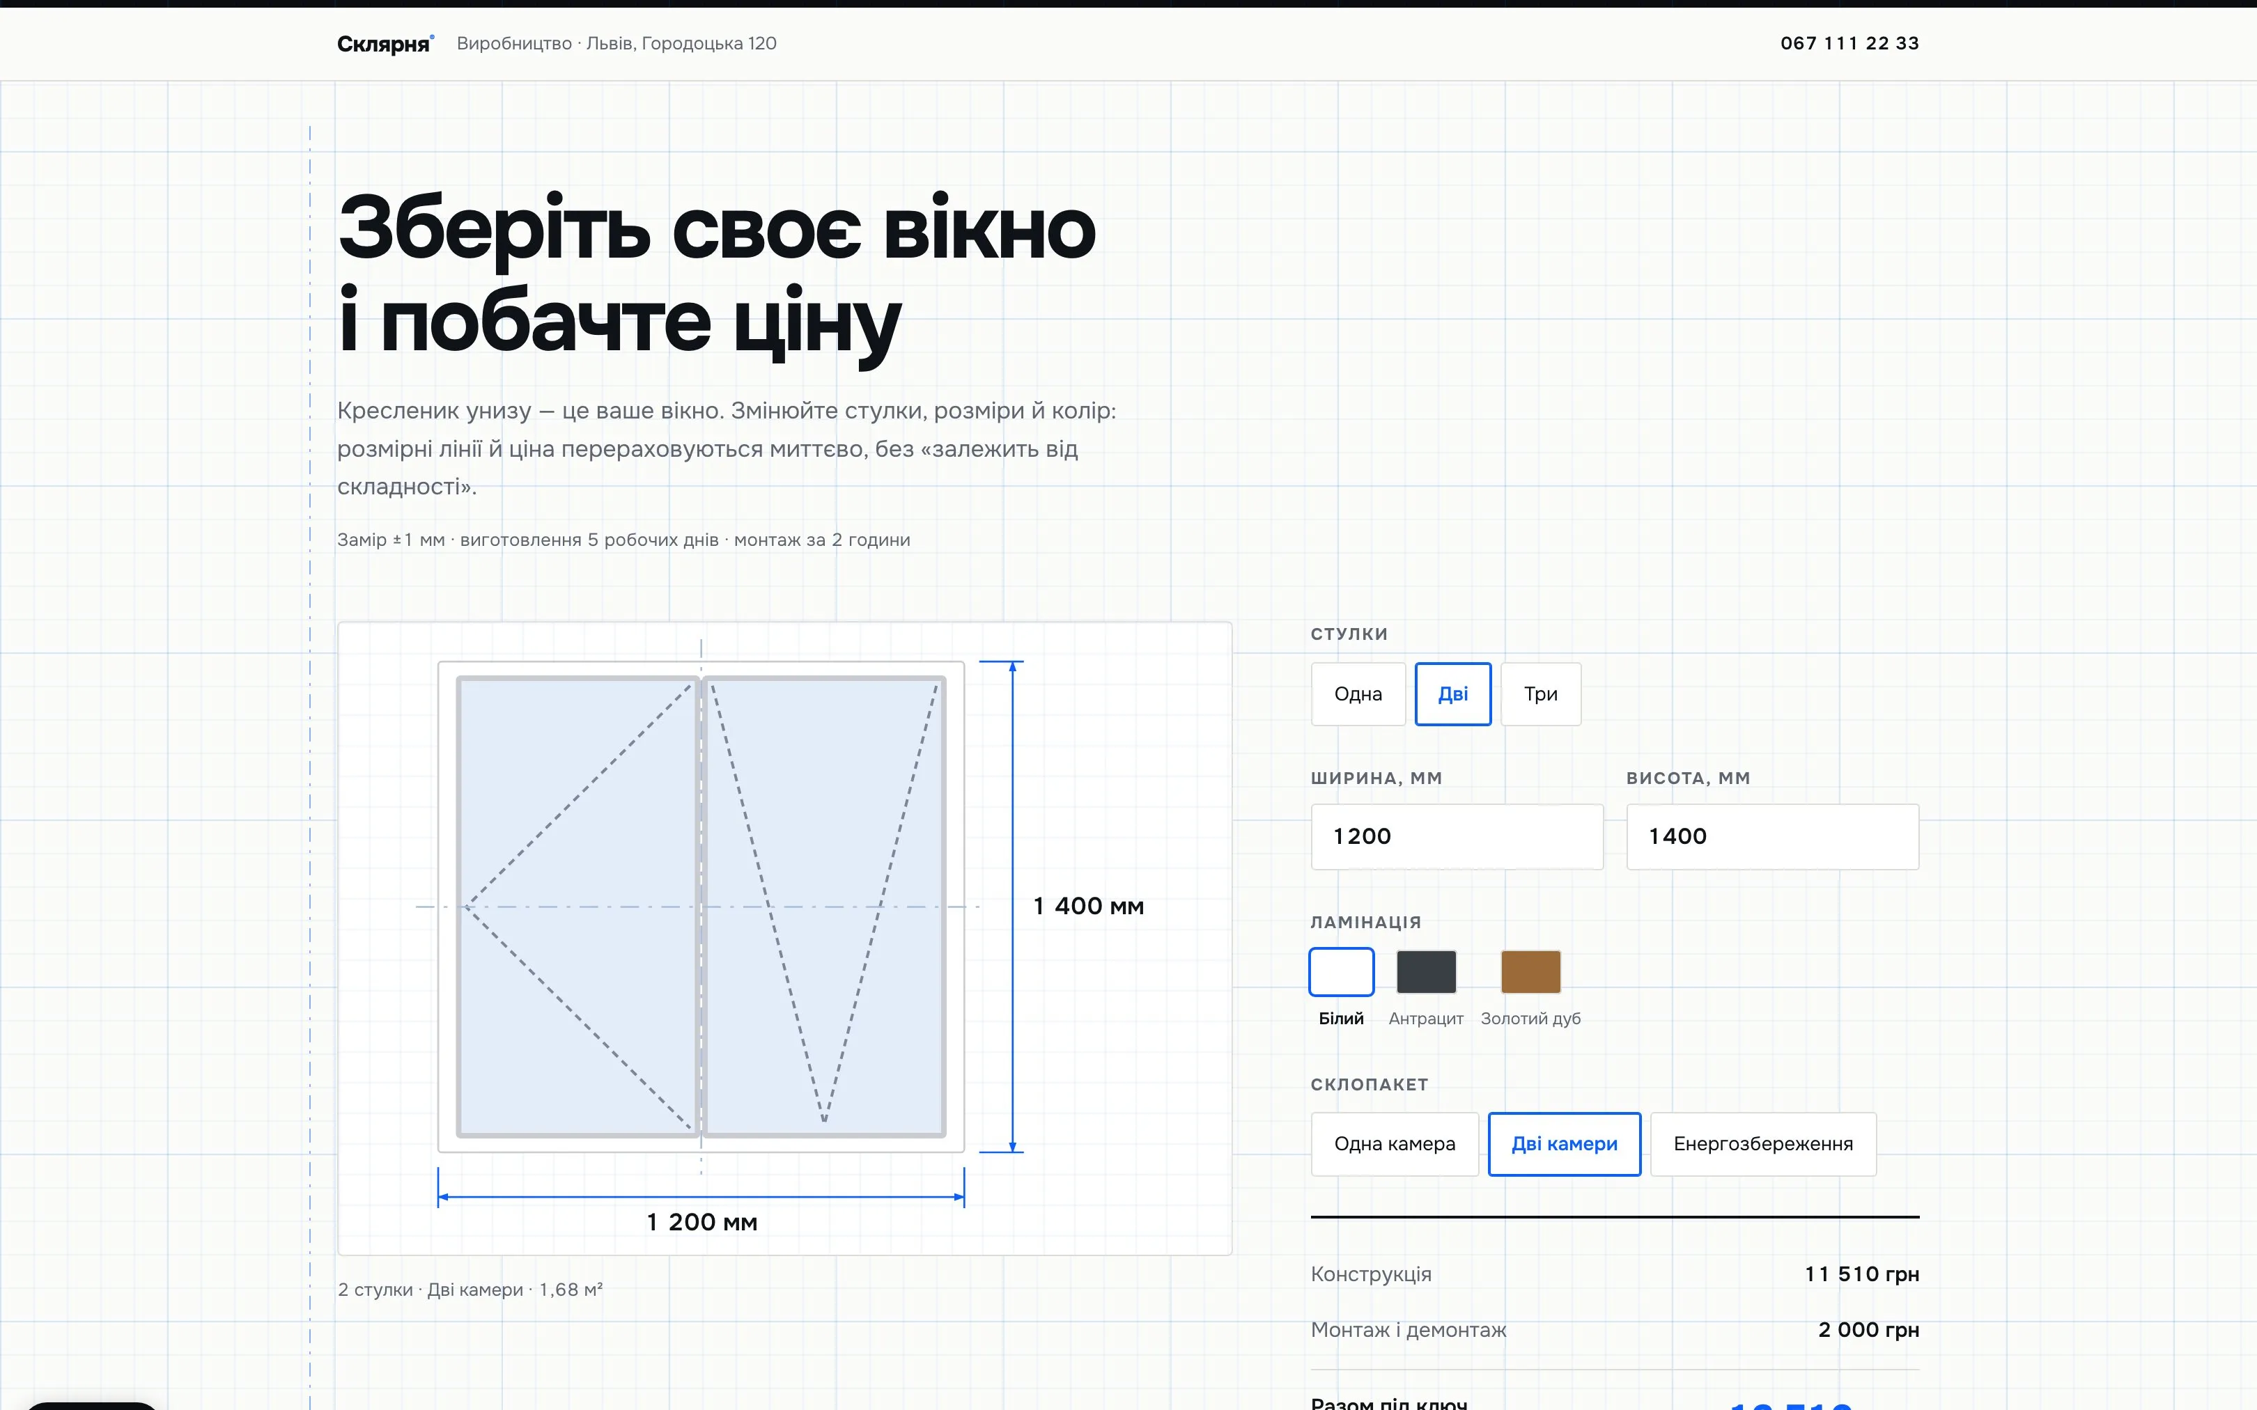The height and width of the screenshot is (1410, 2257).
Task: Click the Конструкція row label
Action: 1371,1275
